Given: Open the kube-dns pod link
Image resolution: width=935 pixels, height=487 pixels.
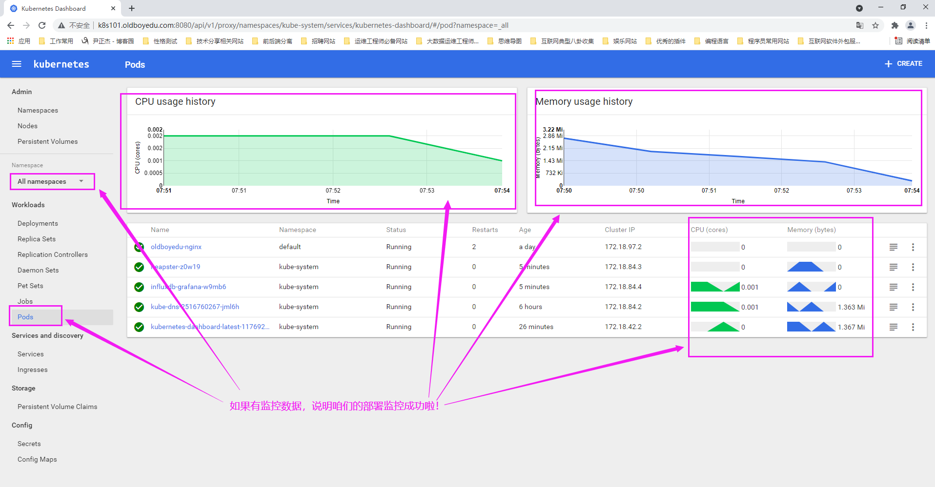Looking at the screenshot, I should tap(195, 307).
